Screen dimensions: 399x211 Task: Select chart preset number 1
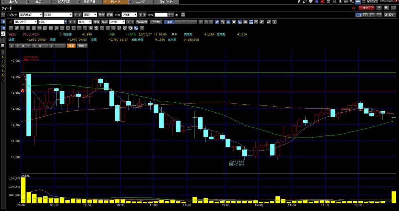[x=12, y=46]
